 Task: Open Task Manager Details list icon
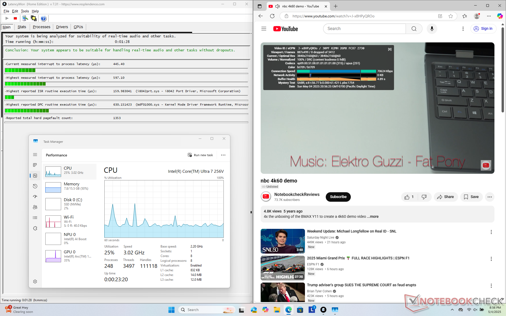click(35, 218)
